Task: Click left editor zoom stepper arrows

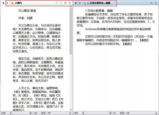Action: click(x=11, y=113)
